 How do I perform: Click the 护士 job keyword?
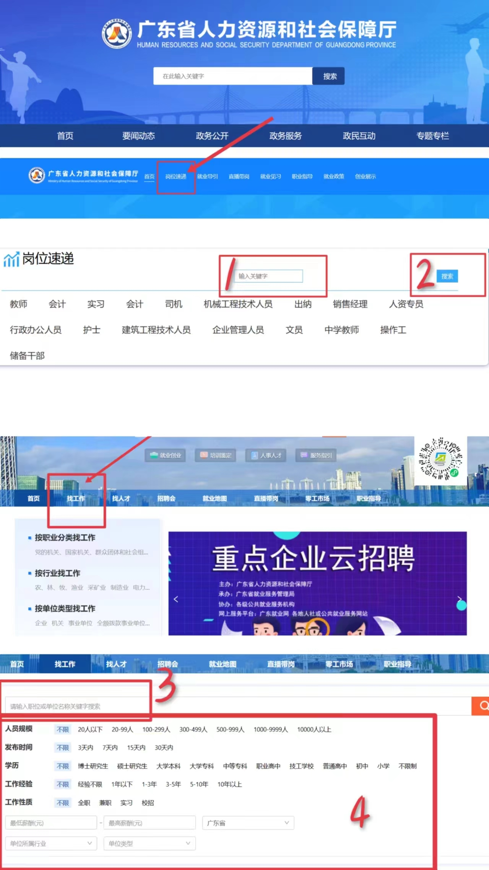(x=92, y=330)
